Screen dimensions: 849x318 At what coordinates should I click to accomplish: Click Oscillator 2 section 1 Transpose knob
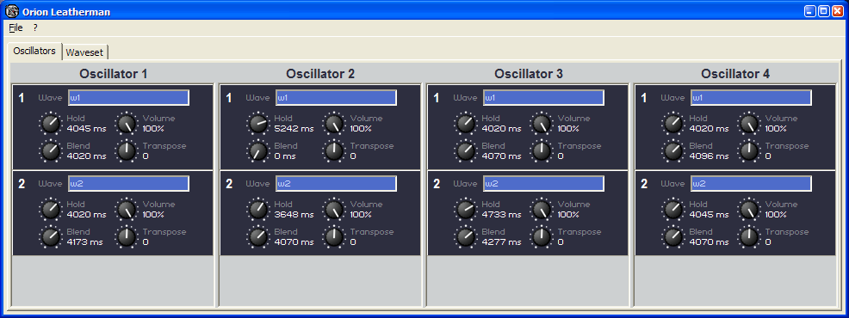point(334,151)
